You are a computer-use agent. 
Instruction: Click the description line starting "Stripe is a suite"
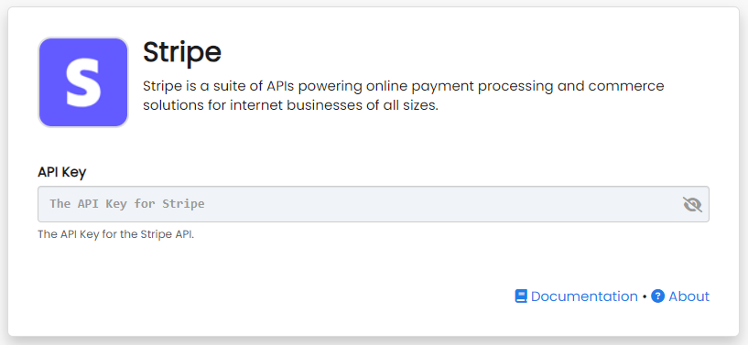point(404,86)
